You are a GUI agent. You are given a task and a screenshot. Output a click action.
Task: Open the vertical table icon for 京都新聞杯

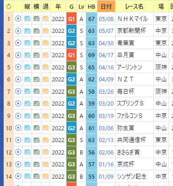pyautogui.click(x=27, y=31)
